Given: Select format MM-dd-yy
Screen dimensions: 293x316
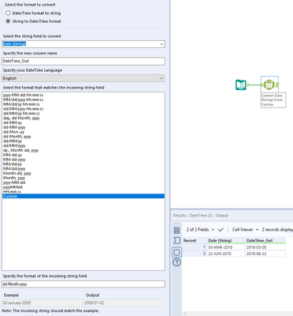Looking at the screenshot, I should [83, 155].
